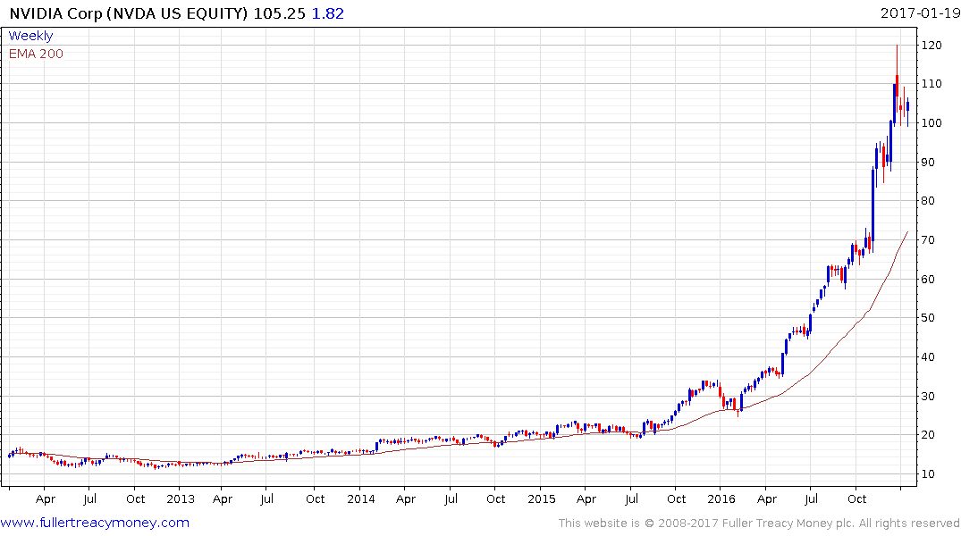Click the price change value 1.82
Viewport: 961px width, 536px height.
[328, 13]
